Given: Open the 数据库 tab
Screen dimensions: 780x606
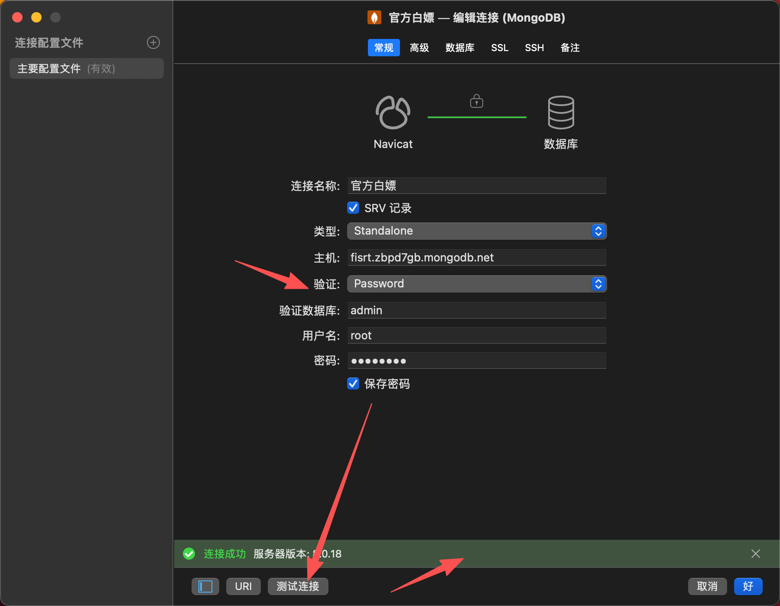Looking at the screenshot, I should coord(460,48).
